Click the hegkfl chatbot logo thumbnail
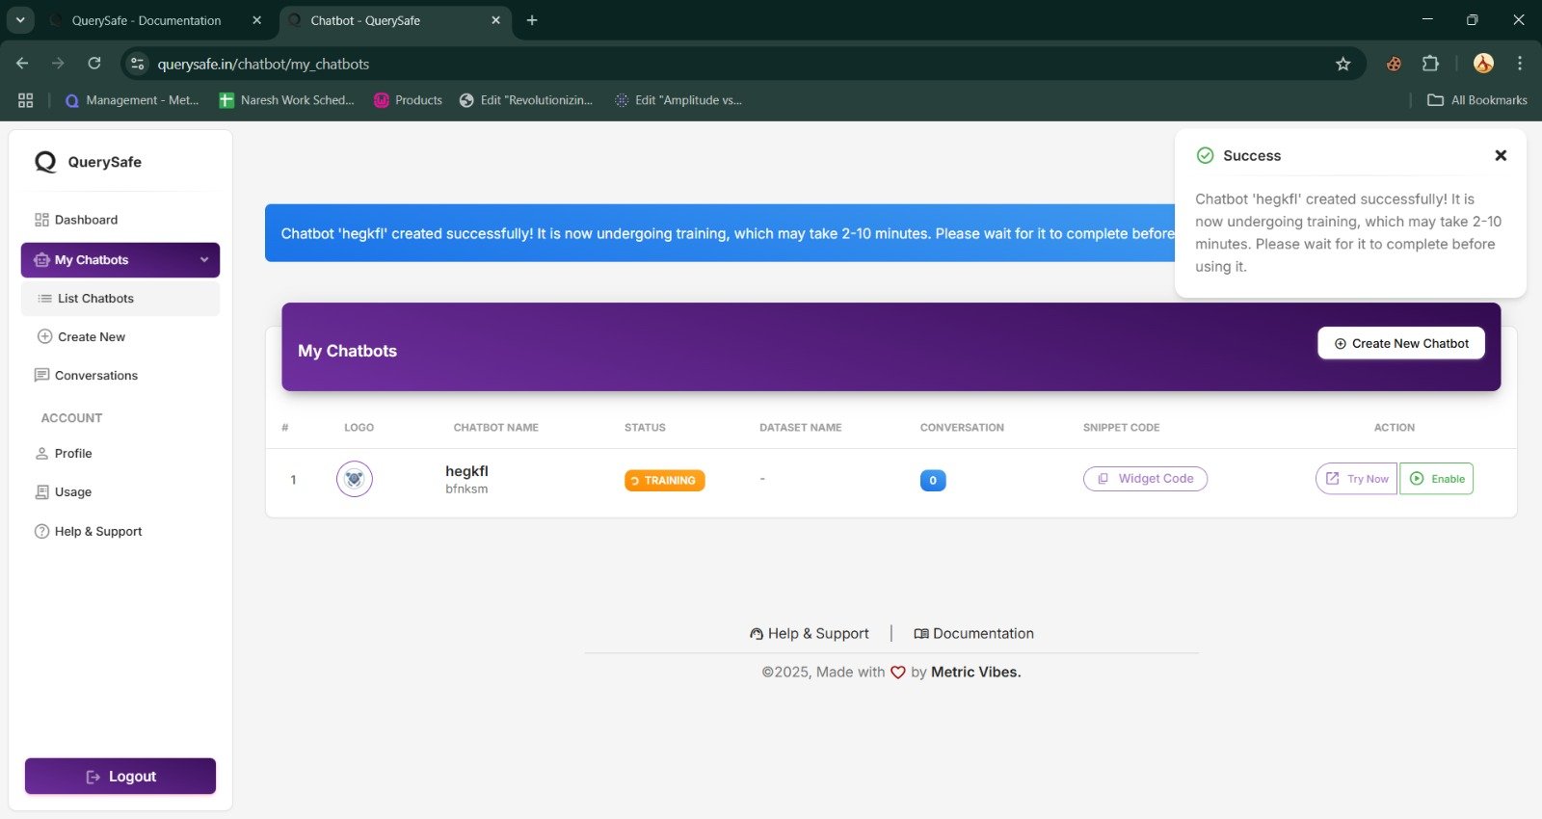1542x819 pixels. 355,479
